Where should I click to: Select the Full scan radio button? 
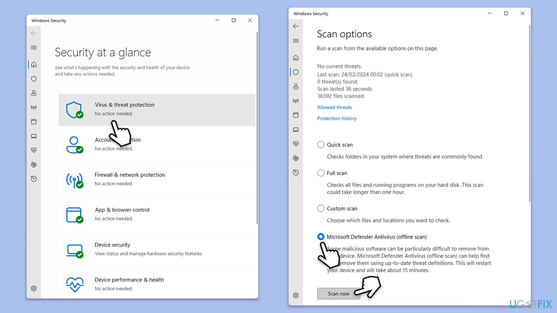tap(321, 173)
